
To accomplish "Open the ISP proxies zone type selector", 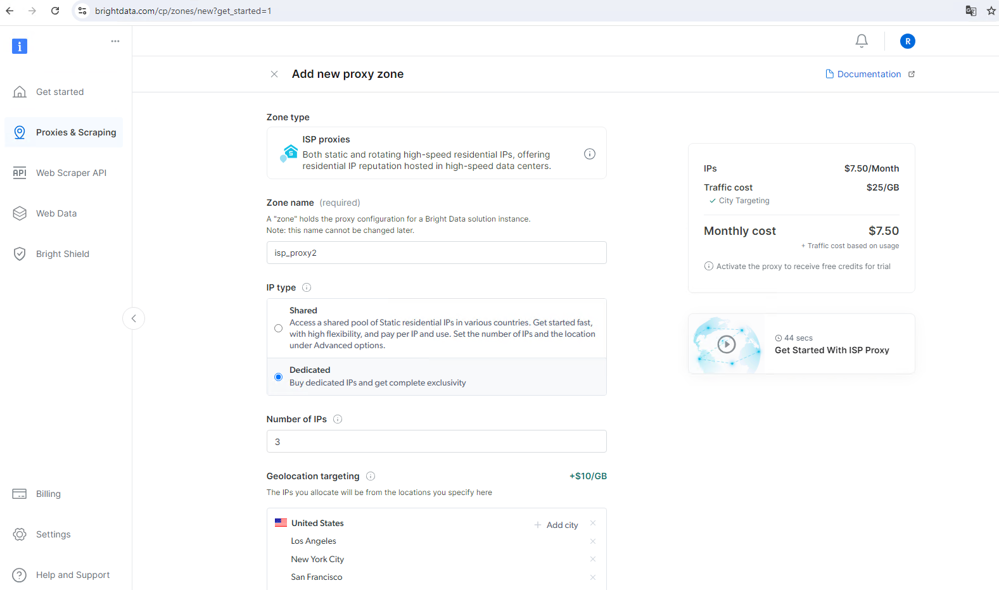I will pos(436,153).
